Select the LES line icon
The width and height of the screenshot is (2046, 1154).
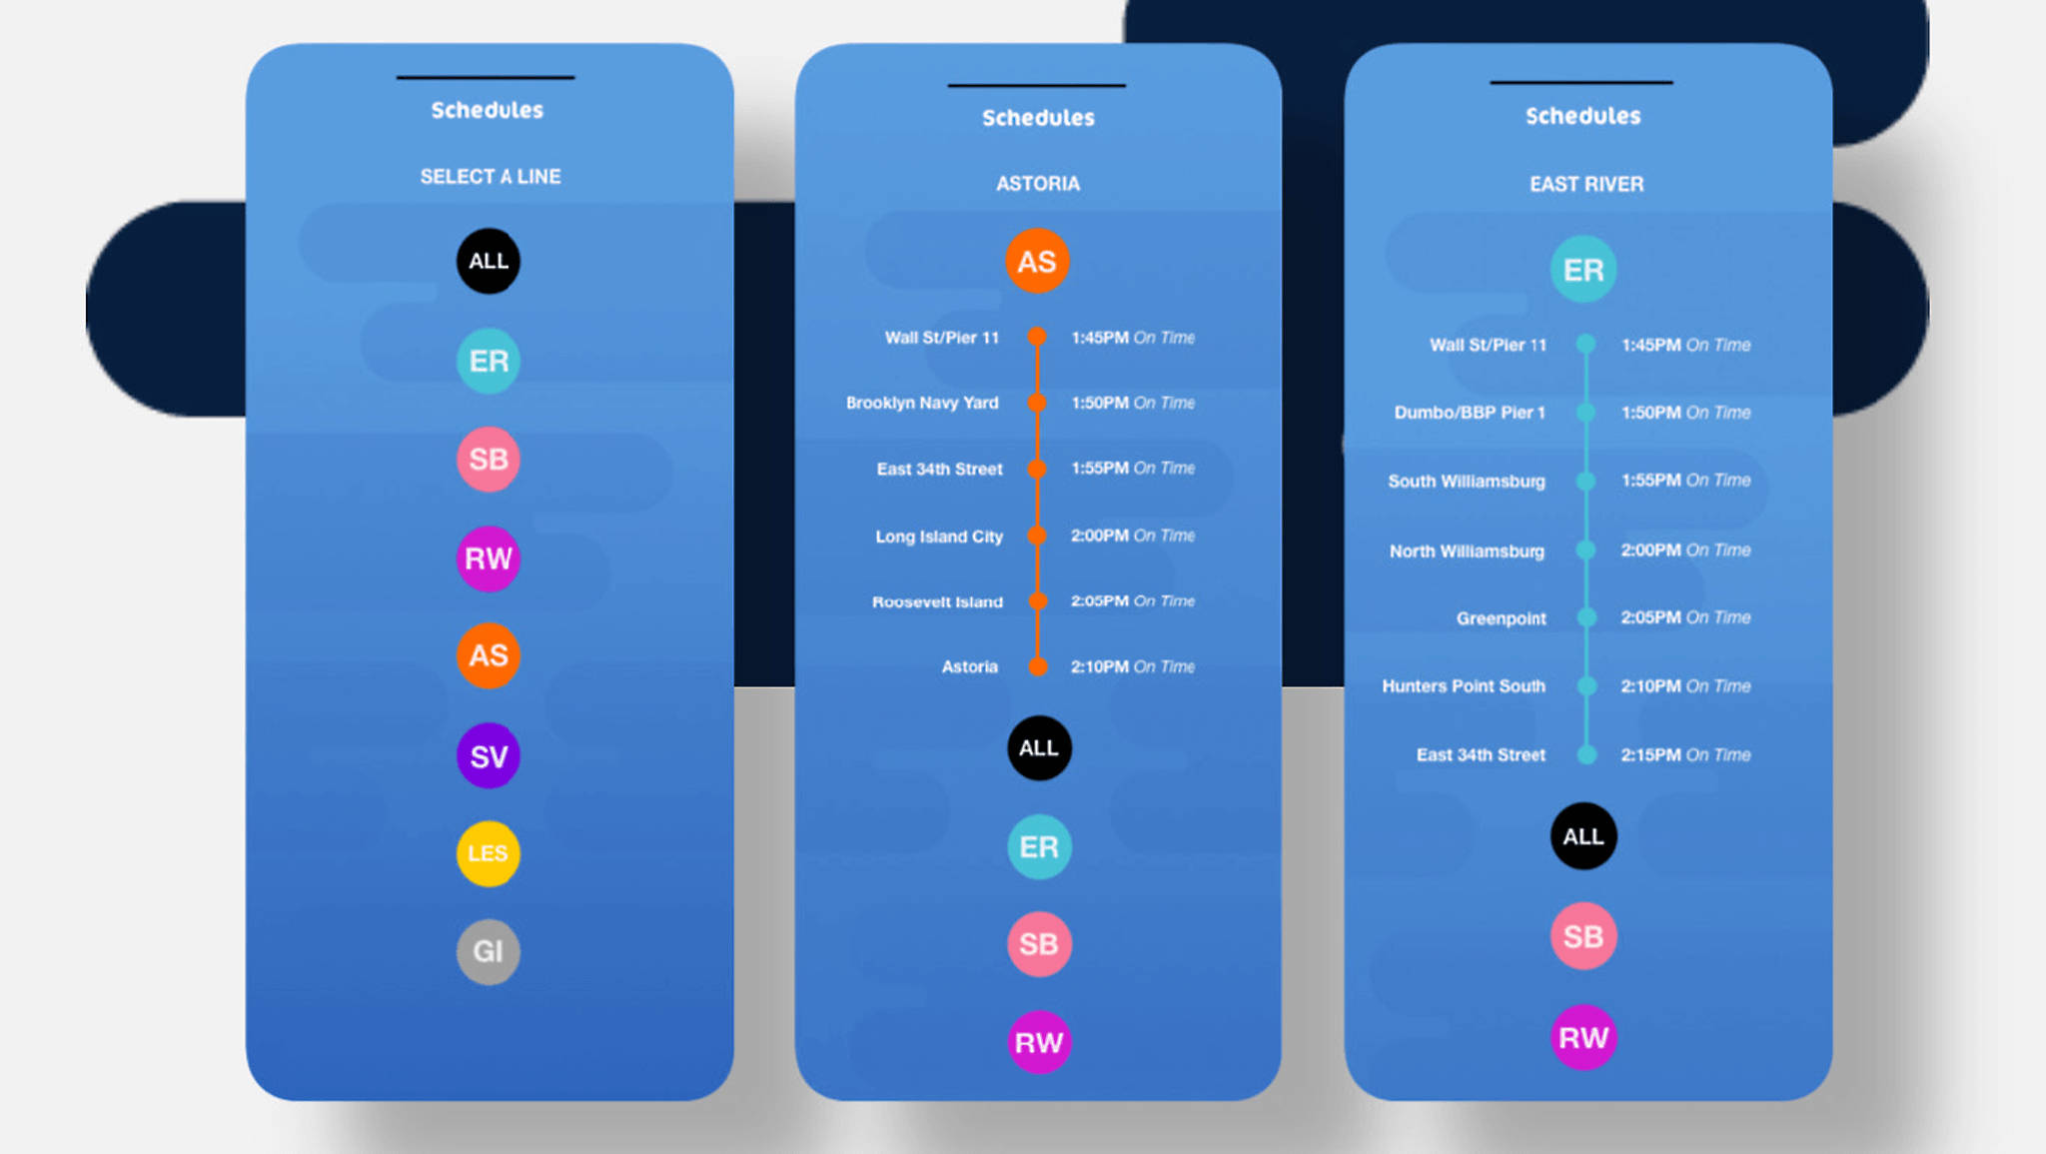point(488,854)
